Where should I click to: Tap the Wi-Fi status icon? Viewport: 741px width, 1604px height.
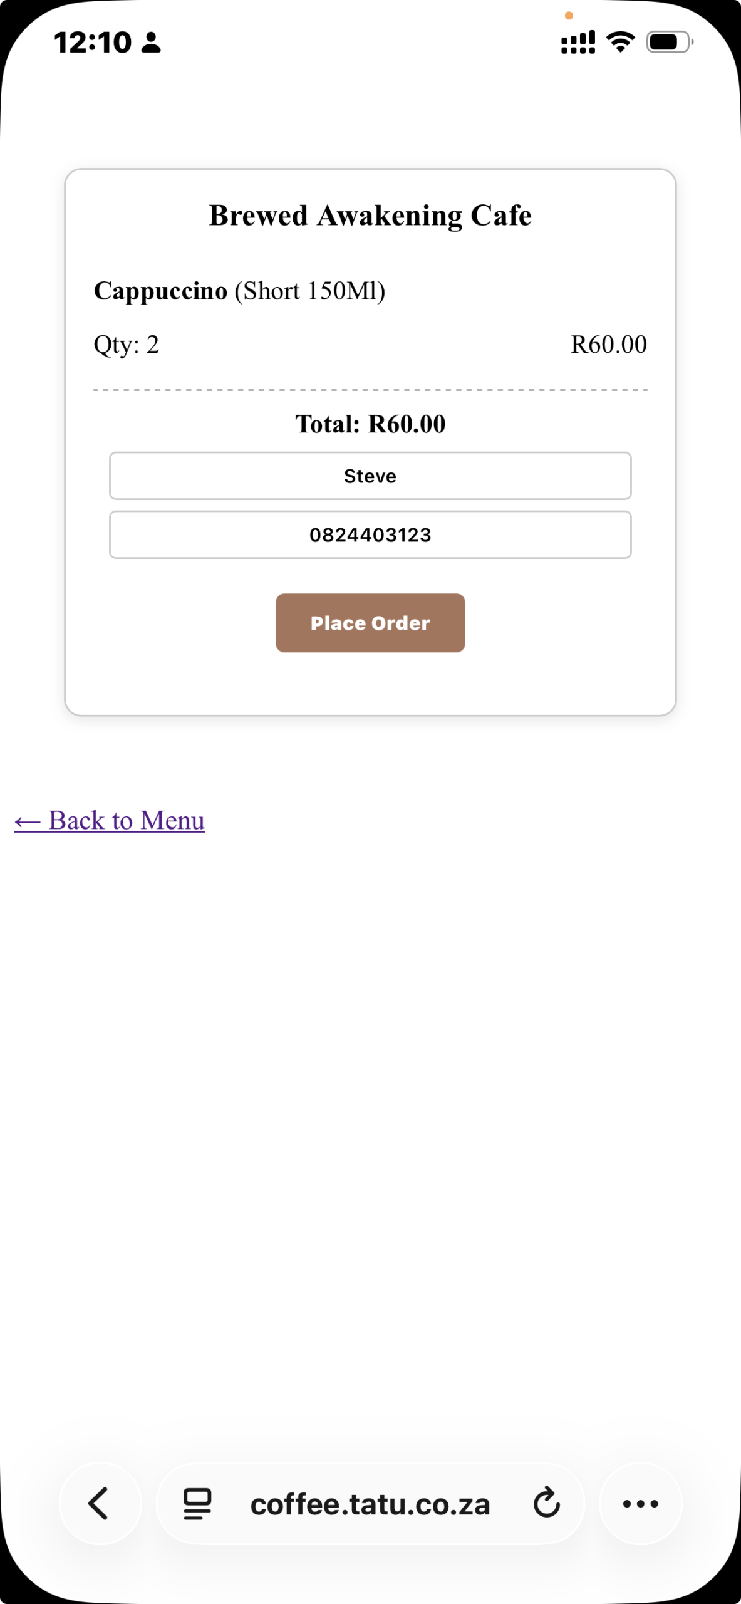(x=620, y=42)
